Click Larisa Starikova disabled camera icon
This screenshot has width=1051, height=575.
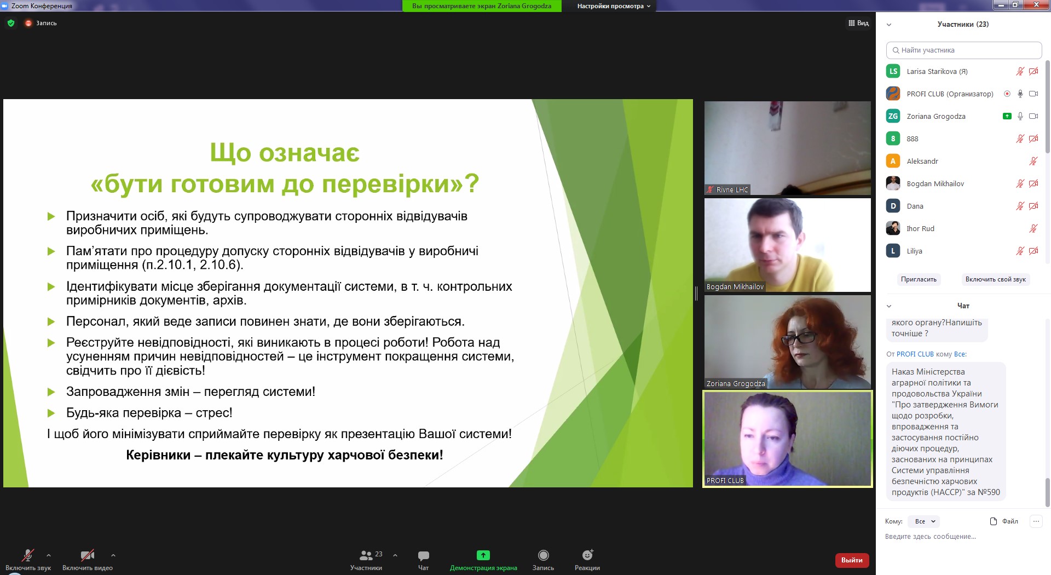[x=1033, y=71]
